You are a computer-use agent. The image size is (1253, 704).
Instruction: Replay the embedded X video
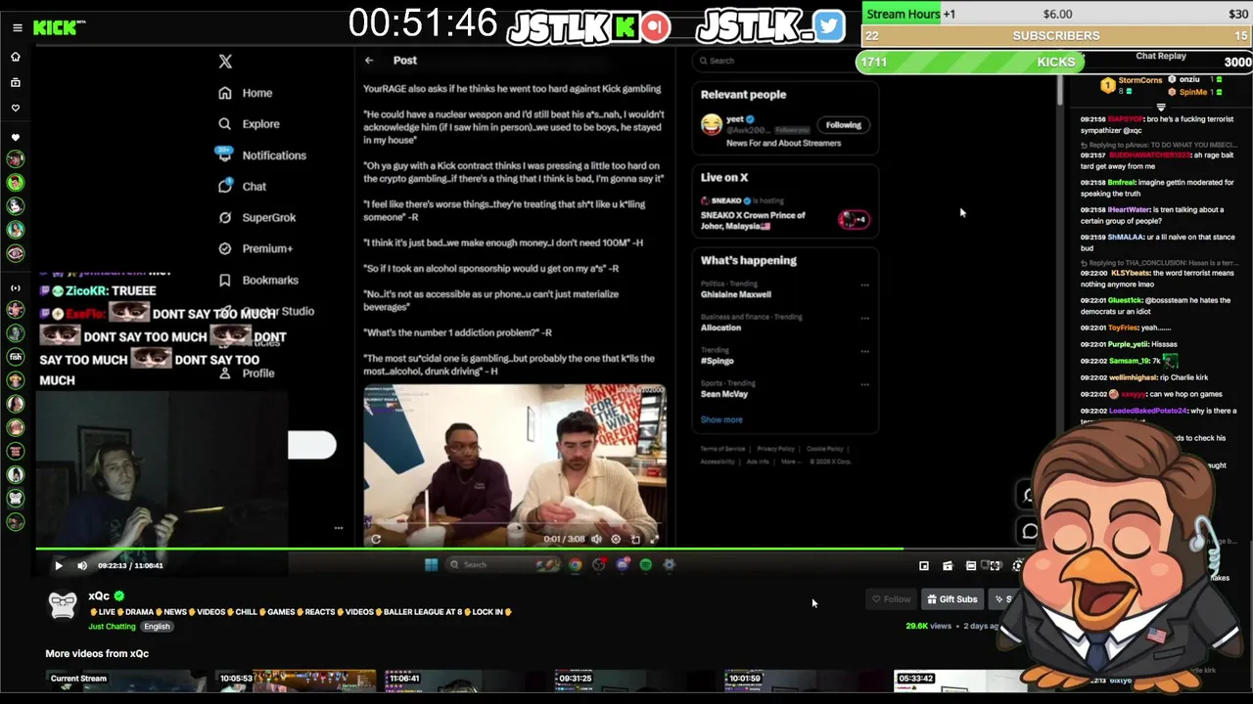(376, 539)
